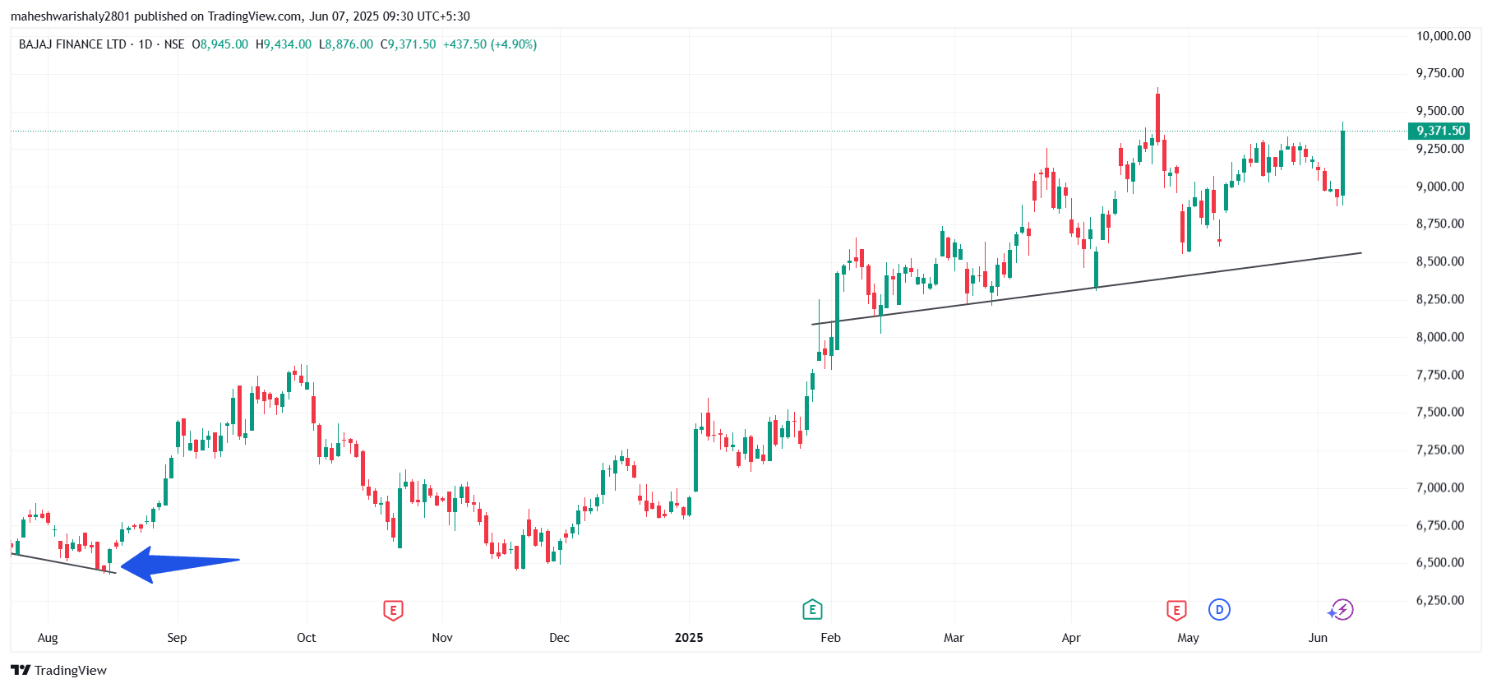Screen dimensions: 1492x688
Task: Click the 6,250.00 price axis label
Action: tap(1440, 600)
